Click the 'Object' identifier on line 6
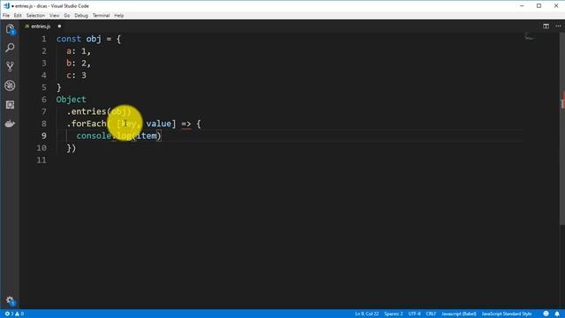This screenshot has height=318, width=565. click(x=71, y=100)
